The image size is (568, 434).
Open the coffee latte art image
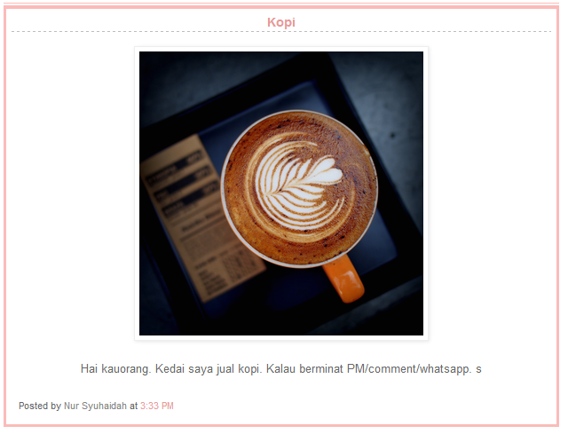(x=281, y=193)
